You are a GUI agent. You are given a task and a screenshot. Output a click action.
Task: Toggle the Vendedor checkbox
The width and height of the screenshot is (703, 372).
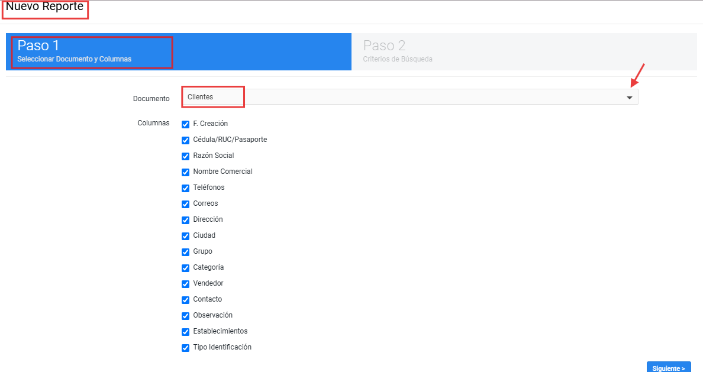[185, 284]
